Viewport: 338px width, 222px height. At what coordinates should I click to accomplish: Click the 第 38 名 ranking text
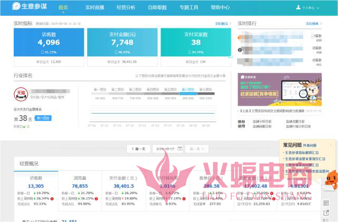point(23,118)
